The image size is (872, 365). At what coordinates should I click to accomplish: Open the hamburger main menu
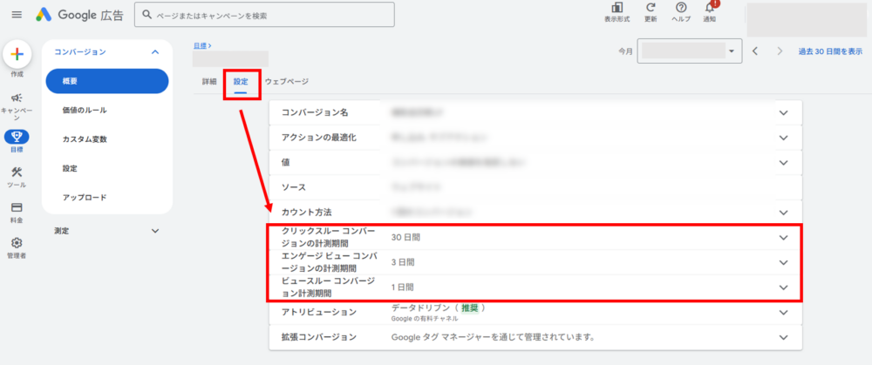[17, 15]
